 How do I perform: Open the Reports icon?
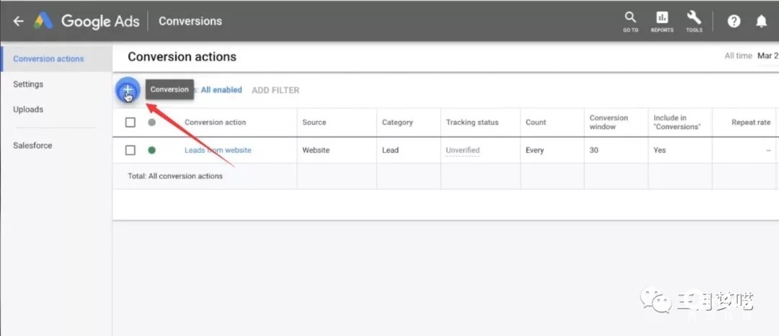coord(661,20)
